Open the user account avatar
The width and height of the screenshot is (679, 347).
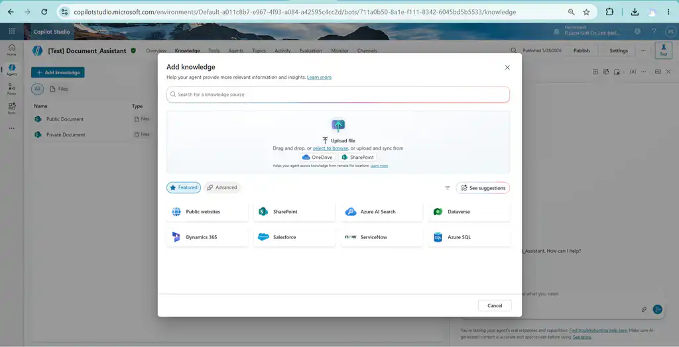pos(670,32)
